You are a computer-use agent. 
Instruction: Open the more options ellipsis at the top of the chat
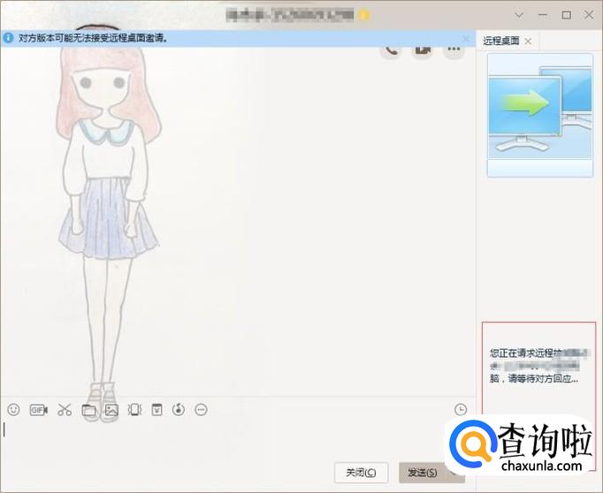(x=454, y=49)
